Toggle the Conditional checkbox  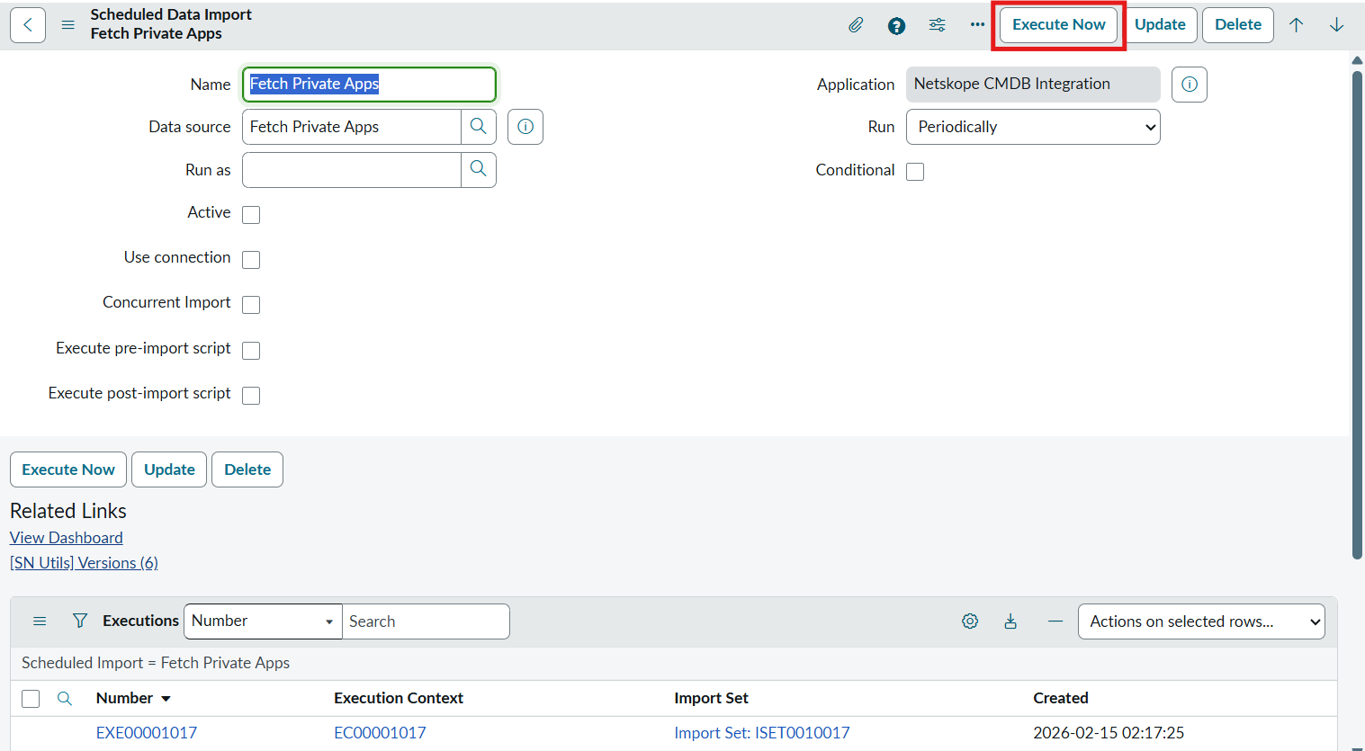915,172
